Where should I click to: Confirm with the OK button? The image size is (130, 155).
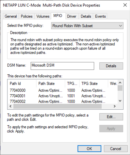point(89,148)
